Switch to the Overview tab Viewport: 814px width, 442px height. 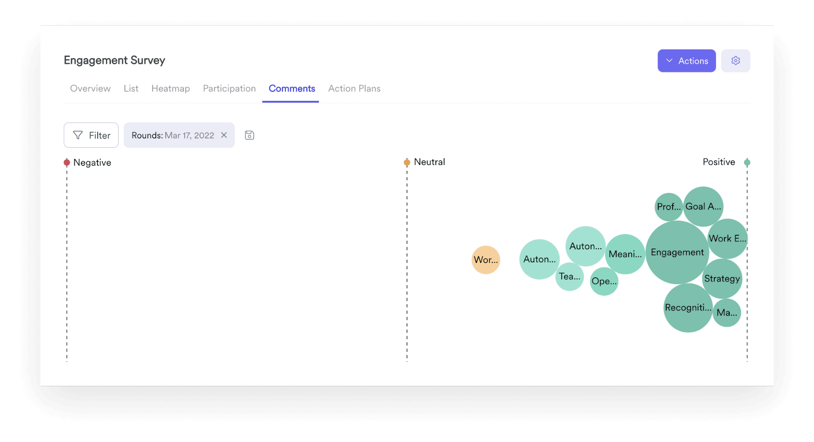pyautogui.click(x=90, y=89)
